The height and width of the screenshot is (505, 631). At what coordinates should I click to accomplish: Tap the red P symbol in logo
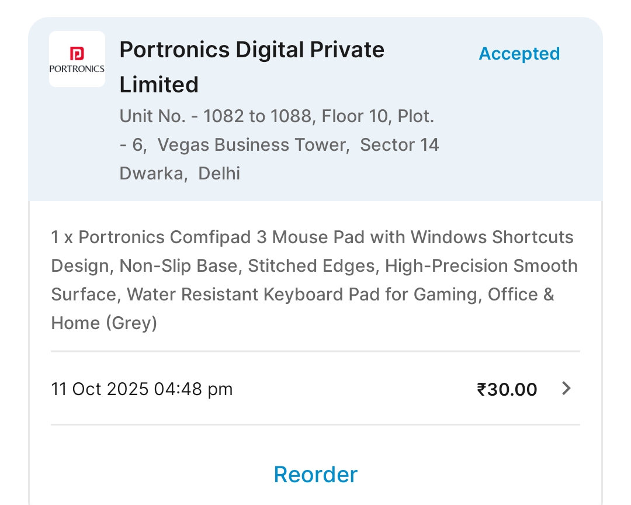coord(77,54)
